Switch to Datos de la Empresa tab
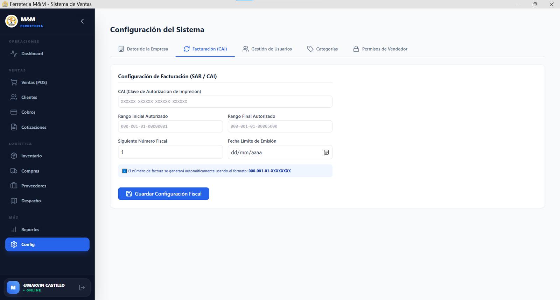The image size is (560, 300). pos(143,49)
